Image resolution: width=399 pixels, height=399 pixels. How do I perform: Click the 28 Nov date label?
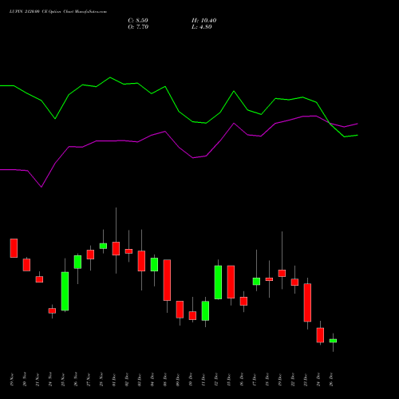101,380
